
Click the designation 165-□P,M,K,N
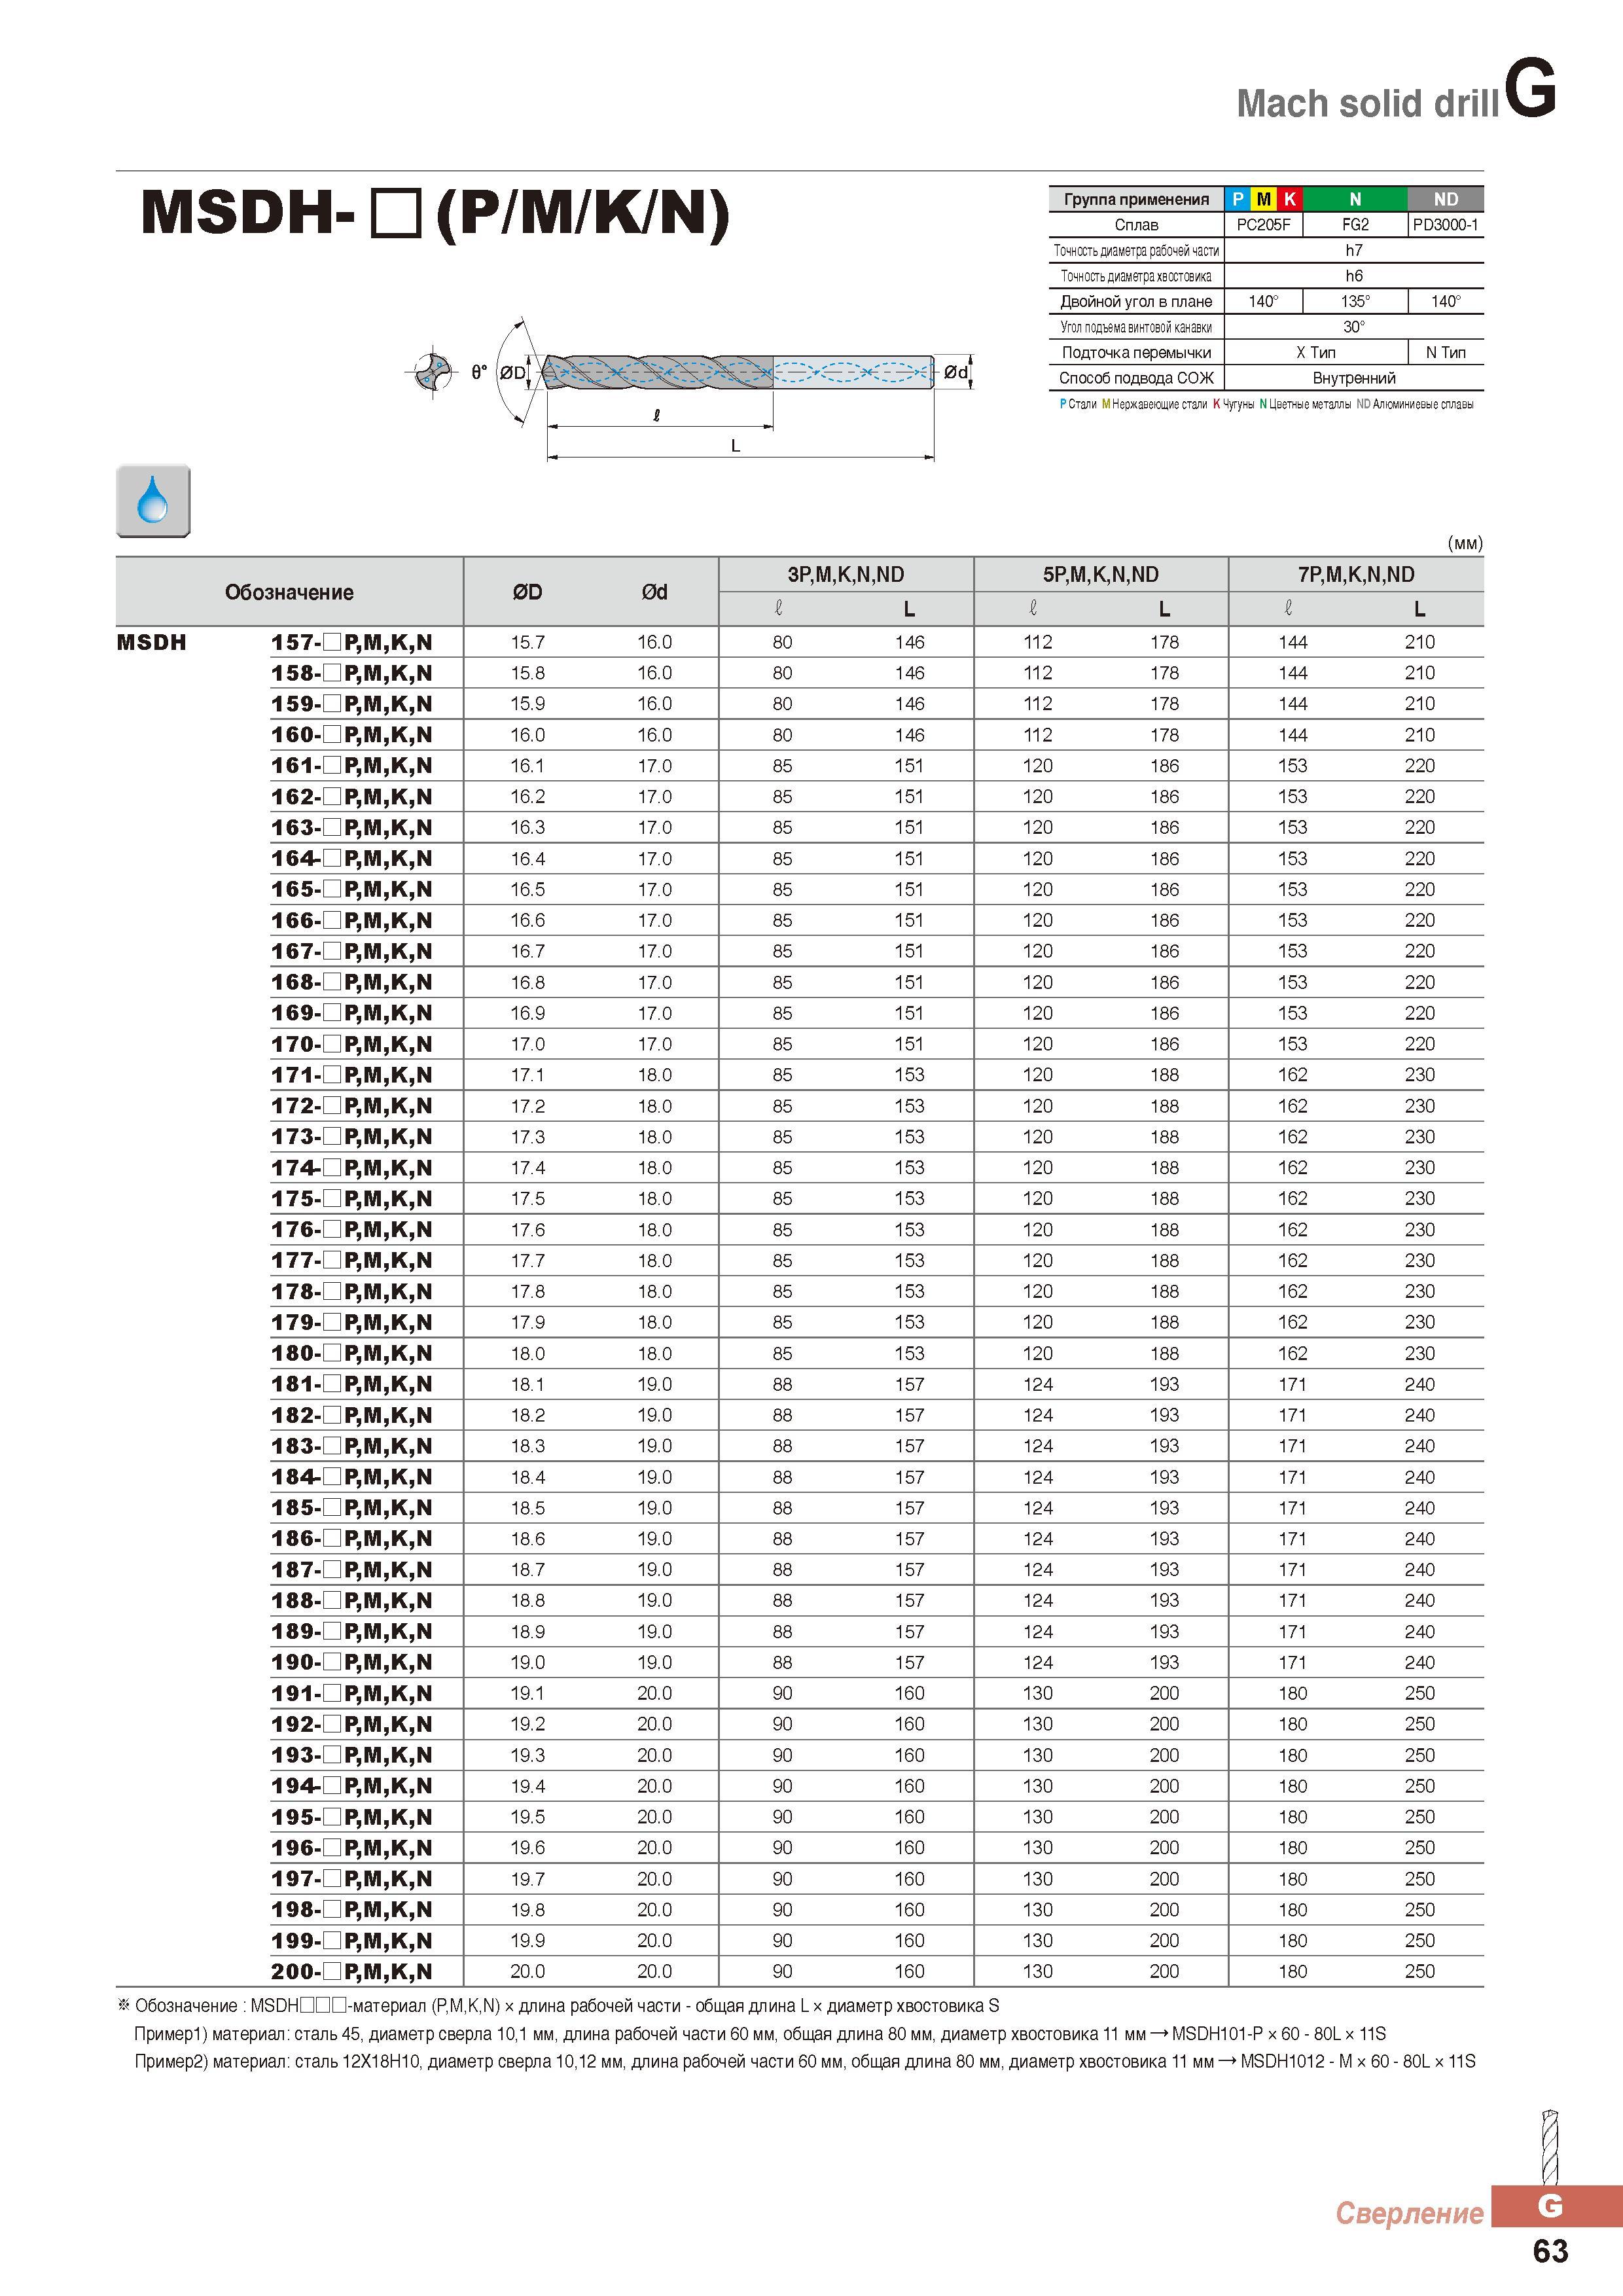tap(352, 889)
